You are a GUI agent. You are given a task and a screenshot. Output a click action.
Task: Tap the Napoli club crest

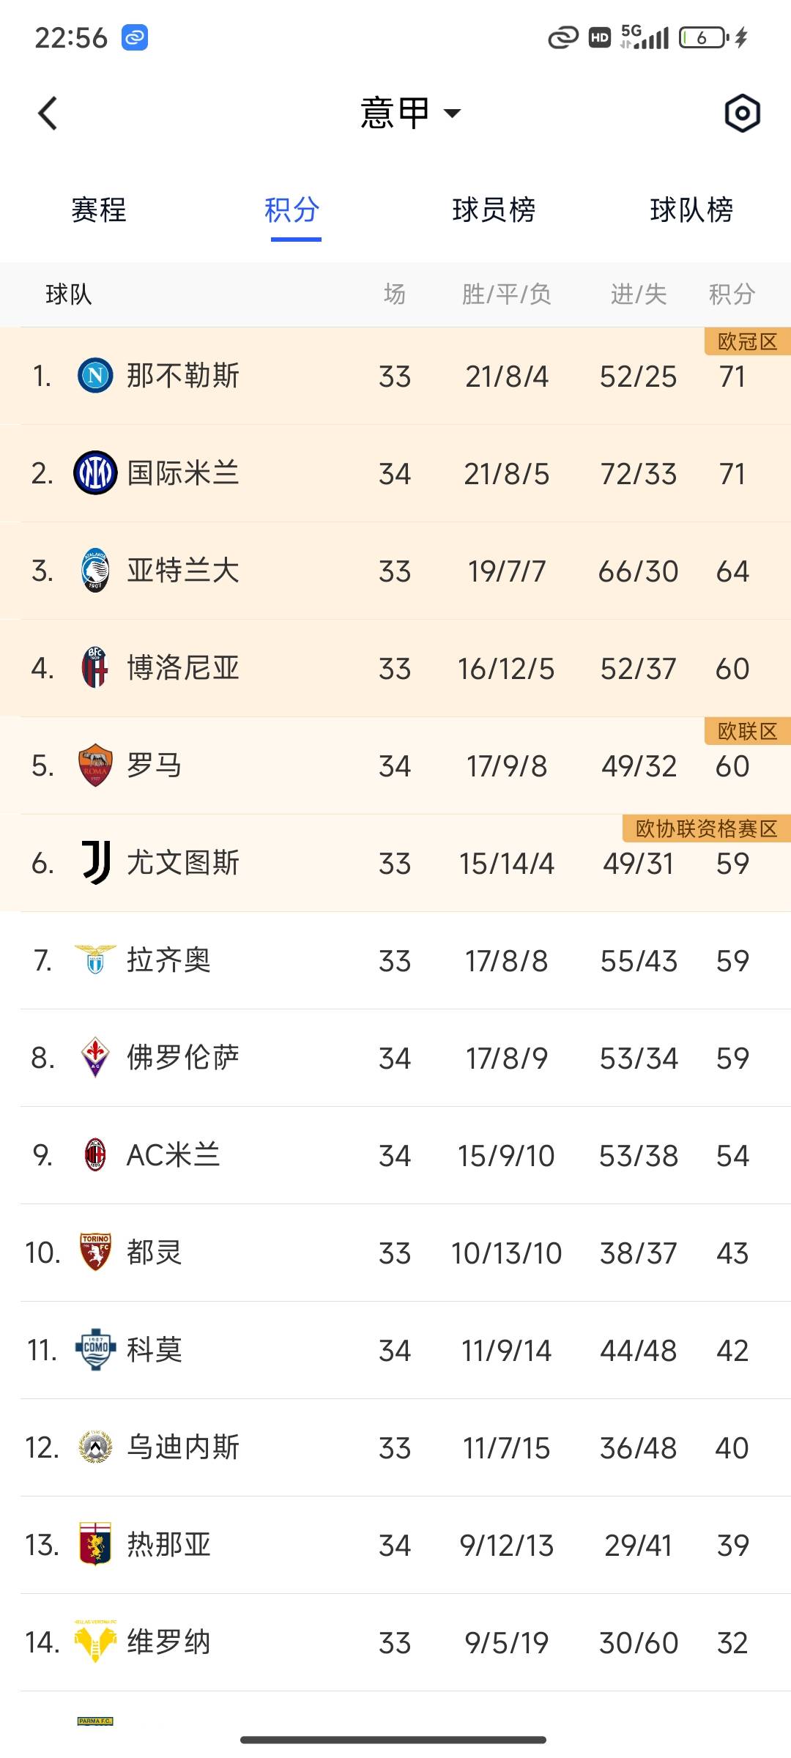95,376
